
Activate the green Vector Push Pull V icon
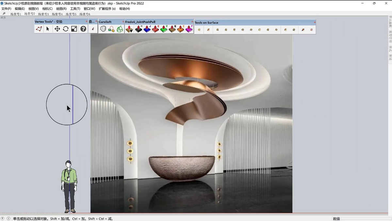(164, 29)
